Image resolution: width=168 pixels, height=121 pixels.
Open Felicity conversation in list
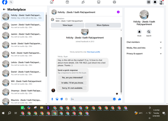coord(23,17)
